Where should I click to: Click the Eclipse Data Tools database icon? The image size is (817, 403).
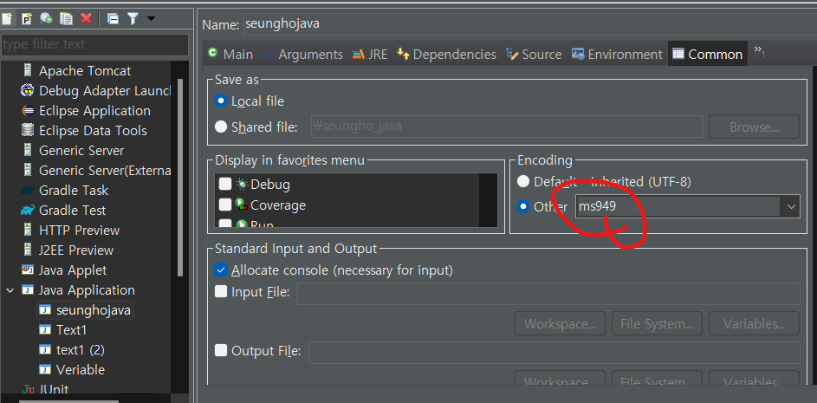tap(28, 130)
